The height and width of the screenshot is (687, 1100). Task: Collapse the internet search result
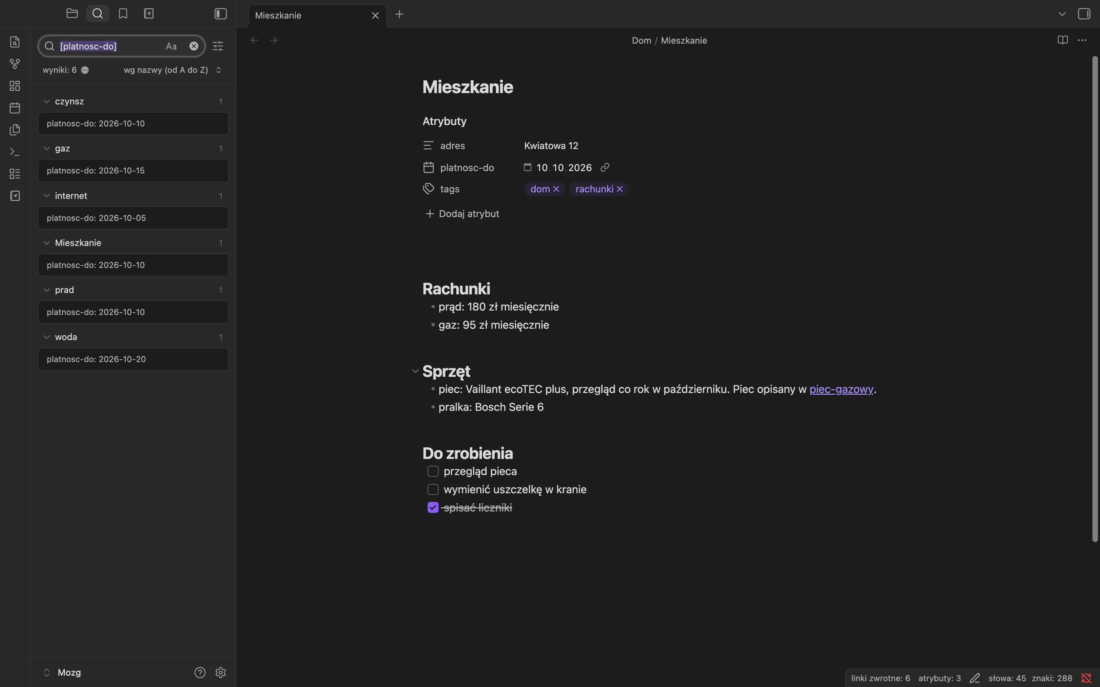coord(46,196)
